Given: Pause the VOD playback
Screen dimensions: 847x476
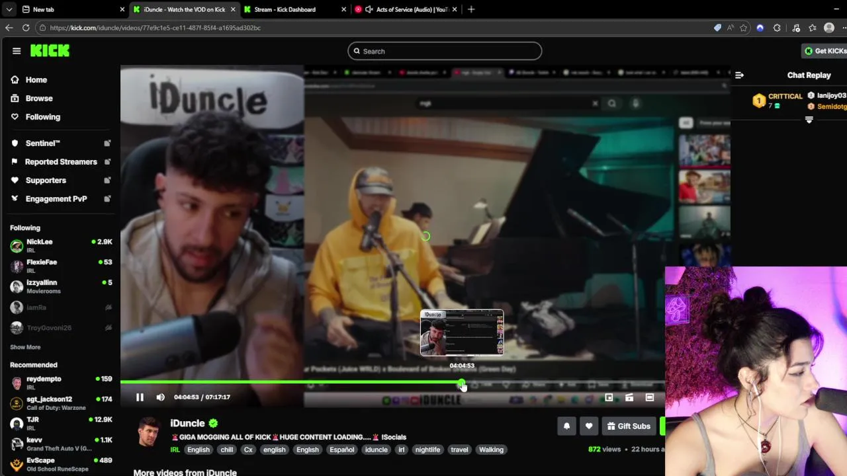Looking at the screenshot, I should point(140,397).
